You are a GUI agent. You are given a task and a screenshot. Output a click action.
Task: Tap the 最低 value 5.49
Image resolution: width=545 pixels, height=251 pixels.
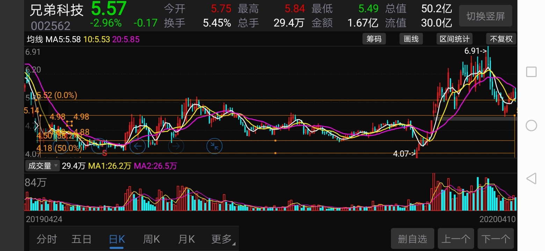(x=369, y=9)
